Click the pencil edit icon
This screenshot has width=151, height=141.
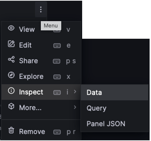pos(11,44)
